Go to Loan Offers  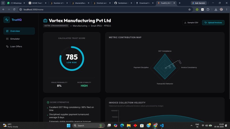19,46
